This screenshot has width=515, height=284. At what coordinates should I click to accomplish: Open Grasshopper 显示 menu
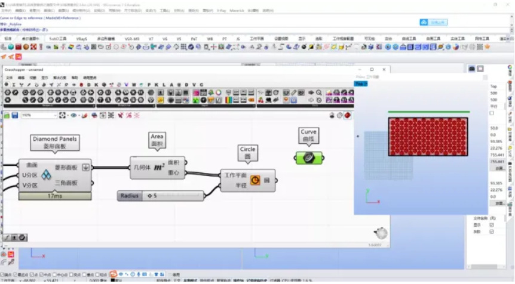coord(45,78)
